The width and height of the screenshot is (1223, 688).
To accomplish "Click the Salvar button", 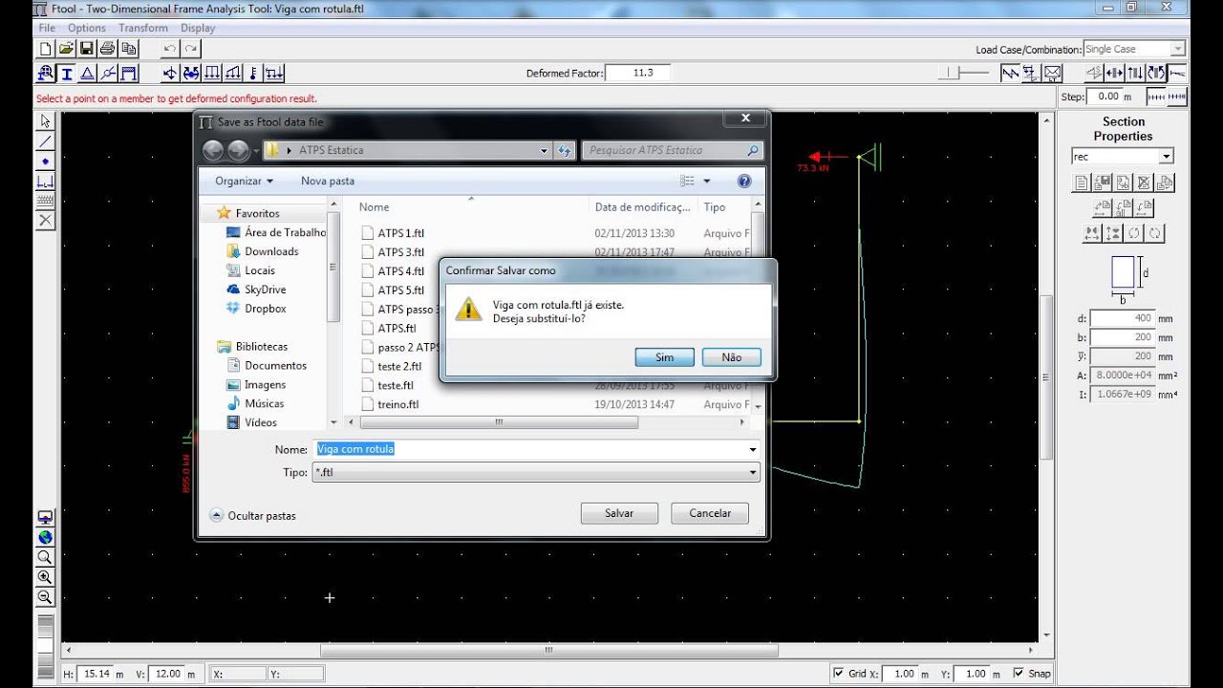I will click(619, 513).
